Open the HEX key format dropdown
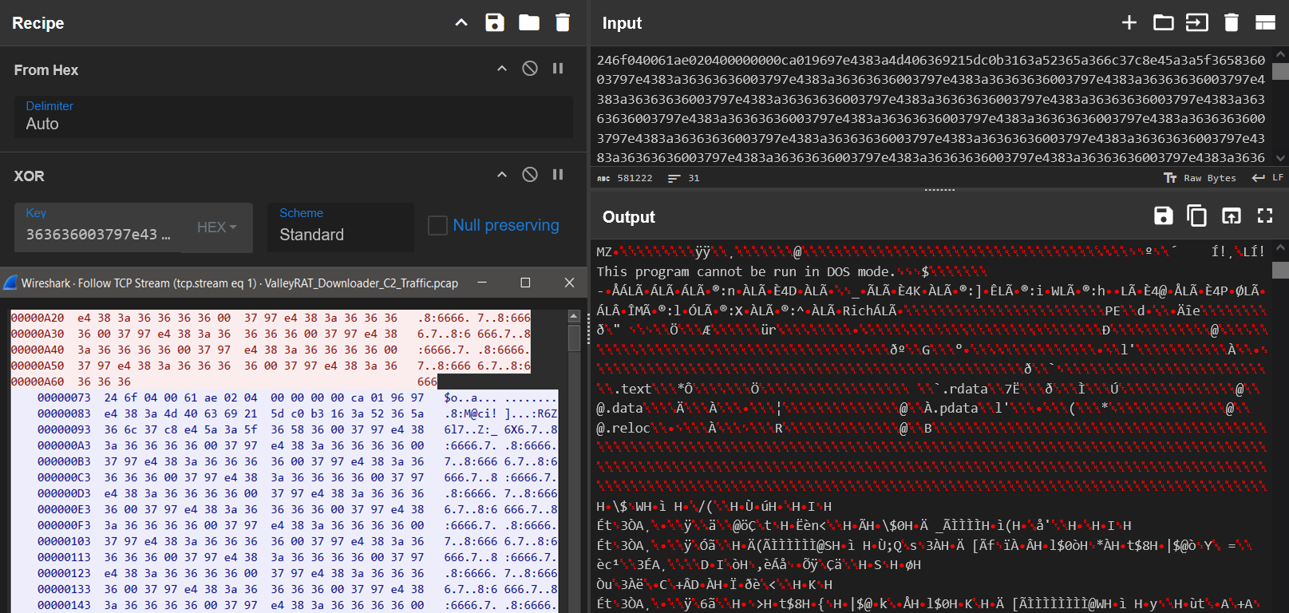Image resolution: width=1289 pixels, height=613 pixels. pos(217,227)
